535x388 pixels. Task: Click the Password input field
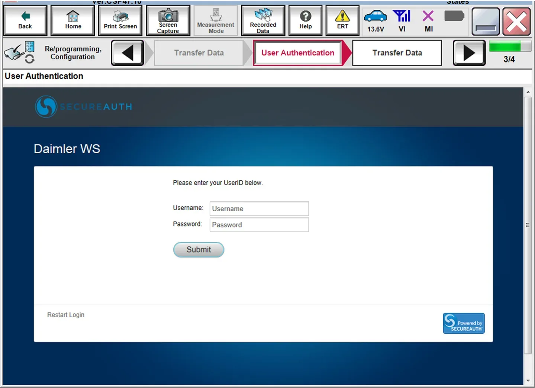[x=259, y=225]
